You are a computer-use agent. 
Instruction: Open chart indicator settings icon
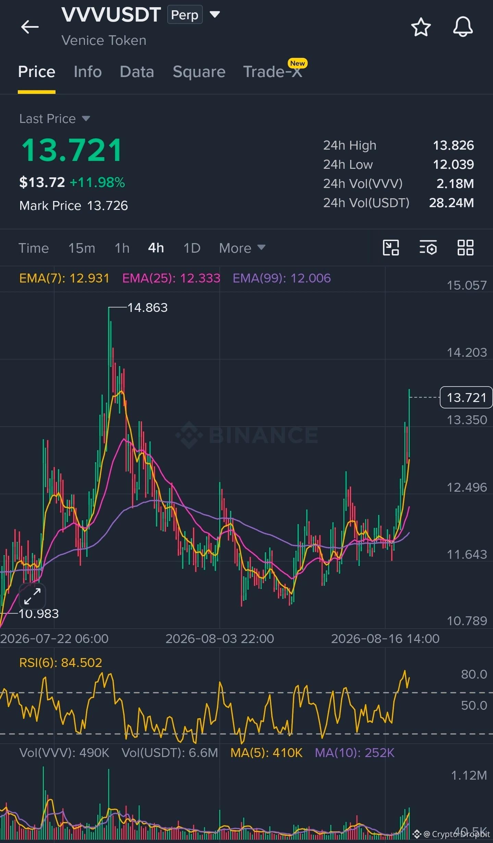428,248
